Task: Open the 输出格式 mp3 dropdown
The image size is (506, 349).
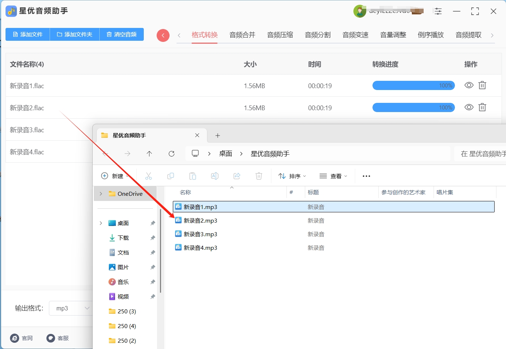Action: [x=71, y=308]
